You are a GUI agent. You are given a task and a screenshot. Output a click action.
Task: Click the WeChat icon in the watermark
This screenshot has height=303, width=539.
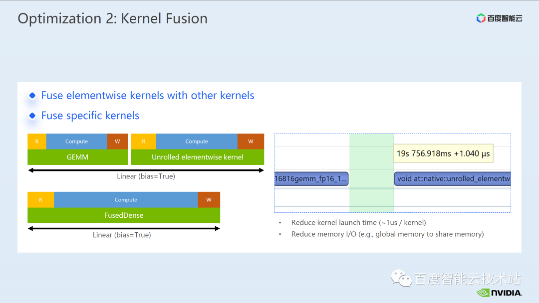pos(399,278)
